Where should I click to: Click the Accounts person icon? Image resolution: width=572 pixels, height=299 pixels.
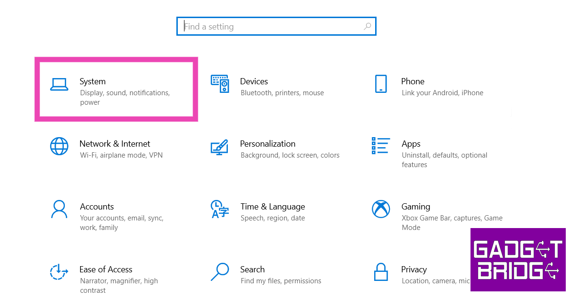(59, 209)
